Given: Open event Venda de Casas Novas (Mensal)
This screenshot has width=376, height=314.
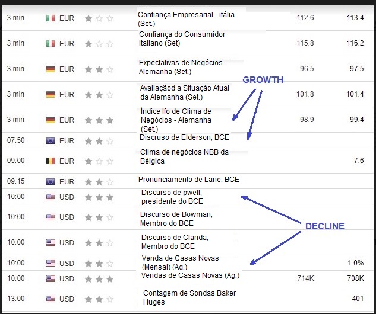Looking at the screenshot, I should click(x=181, y=262).
